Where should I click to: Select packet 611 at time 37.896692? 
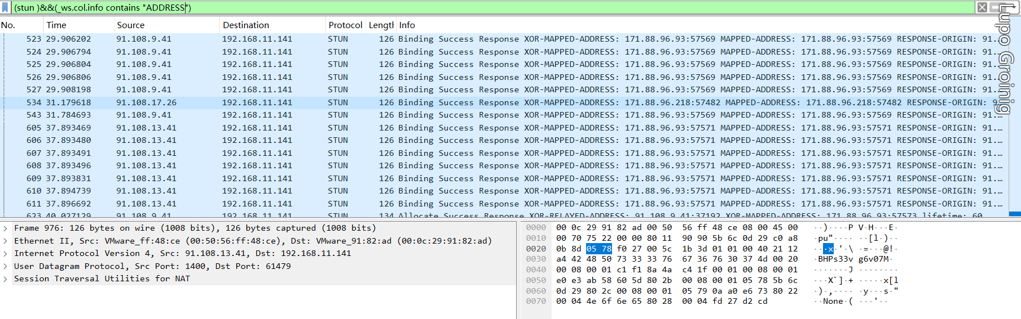(505, 204)
